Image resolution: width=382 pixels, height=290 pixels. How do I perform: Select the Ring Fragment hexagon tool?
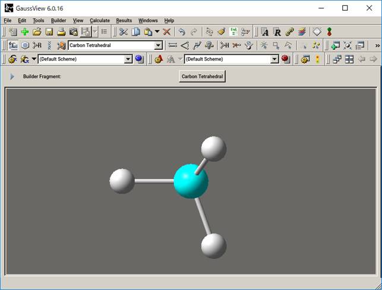pos(25,46)
